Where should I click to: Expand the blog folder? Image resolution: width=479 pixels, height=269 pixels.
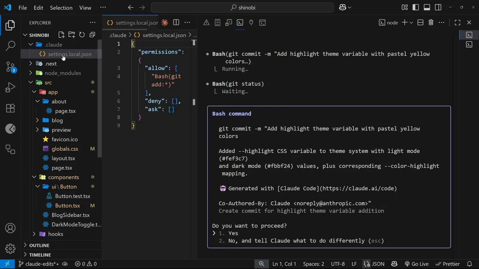(x=37, y=120)
